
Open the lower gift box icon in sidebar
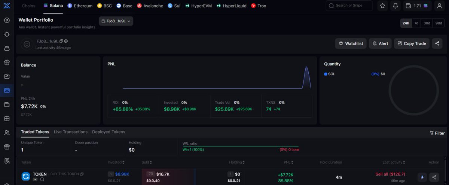pos(7,147)
